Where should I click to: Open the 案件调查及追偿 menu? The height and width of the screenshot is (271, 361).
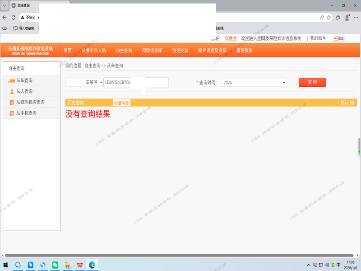(212, 51)
